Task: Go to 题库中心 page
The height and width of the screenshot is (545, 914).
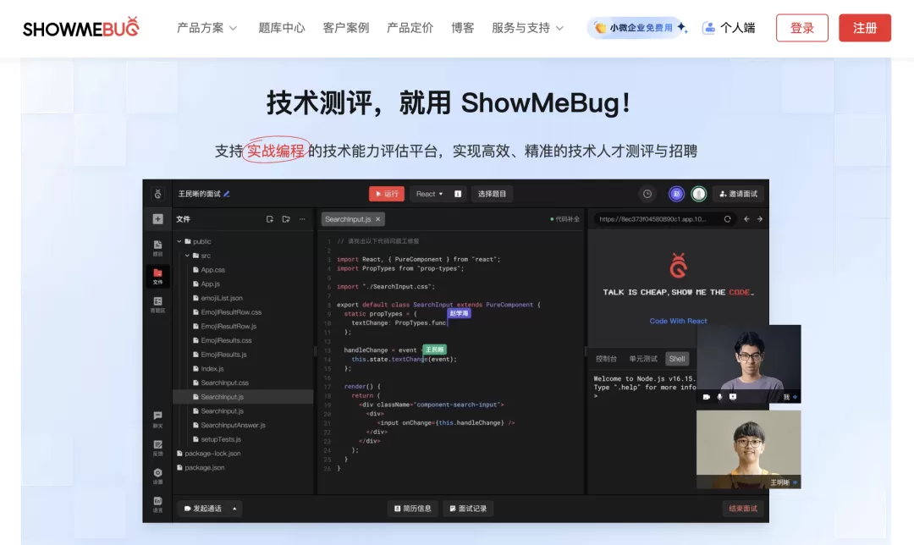Action: (282, 28)
